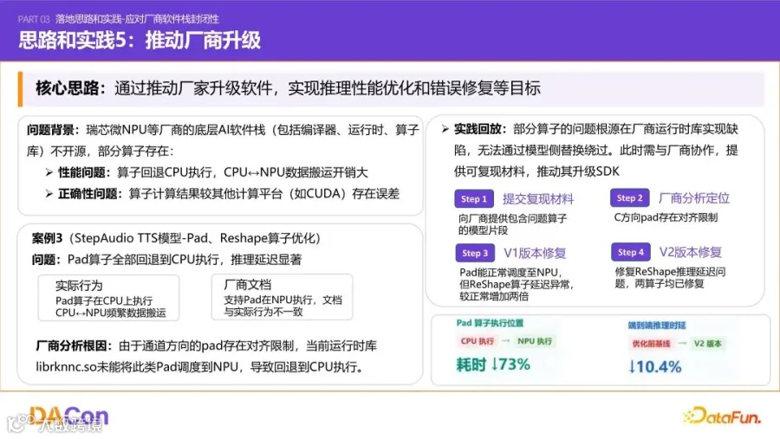Click the 问题背景 label
The image size is (780, 439).
[x=52, y=130]
